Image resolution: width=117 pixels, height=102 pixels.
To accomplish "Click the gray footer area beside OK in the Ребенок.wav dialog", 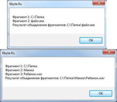I will point(46,93).
